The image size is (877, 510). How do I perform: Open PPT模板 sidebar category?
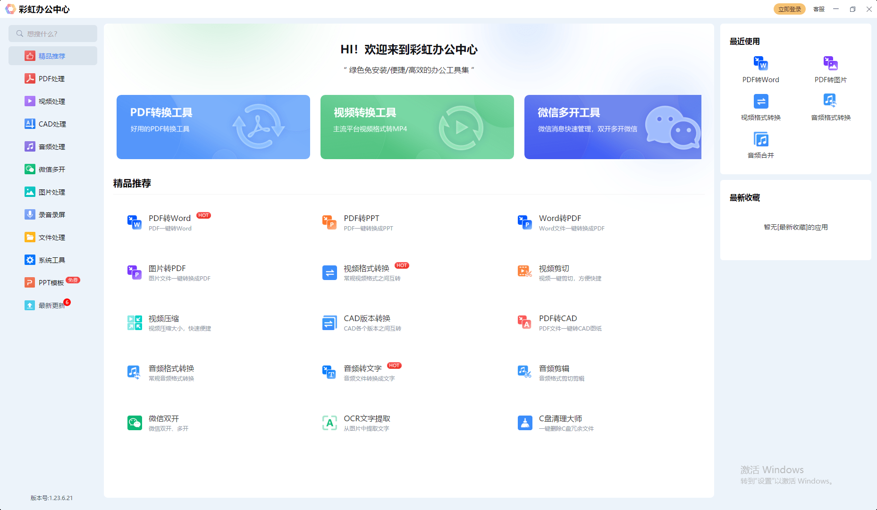[53, 282]
